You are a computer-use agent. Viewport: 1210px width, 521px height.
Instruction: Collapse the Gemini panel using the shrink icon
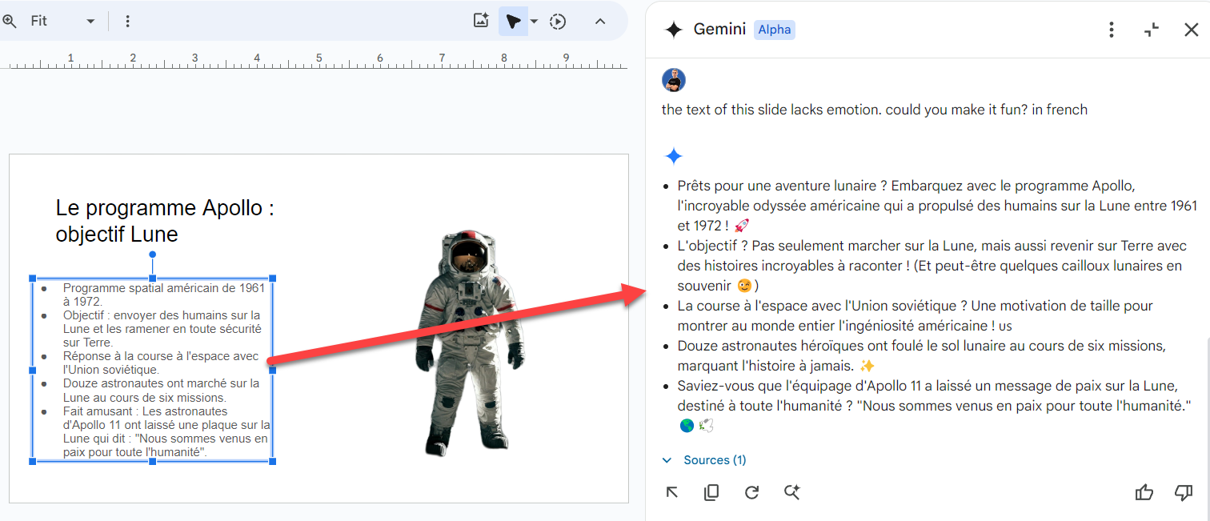pos(1152,30)
